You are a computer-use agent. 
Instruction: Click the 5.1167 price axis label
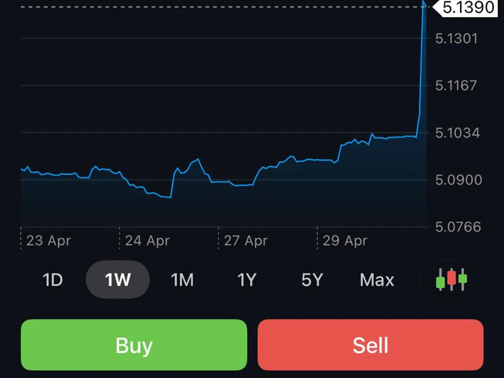pos(457,86)
